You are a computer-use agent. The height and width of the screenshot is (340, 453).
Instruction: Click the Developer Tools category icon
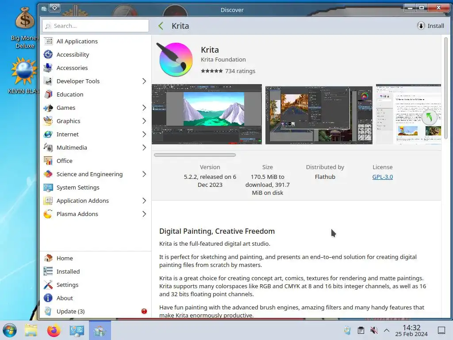click(48, 81)
